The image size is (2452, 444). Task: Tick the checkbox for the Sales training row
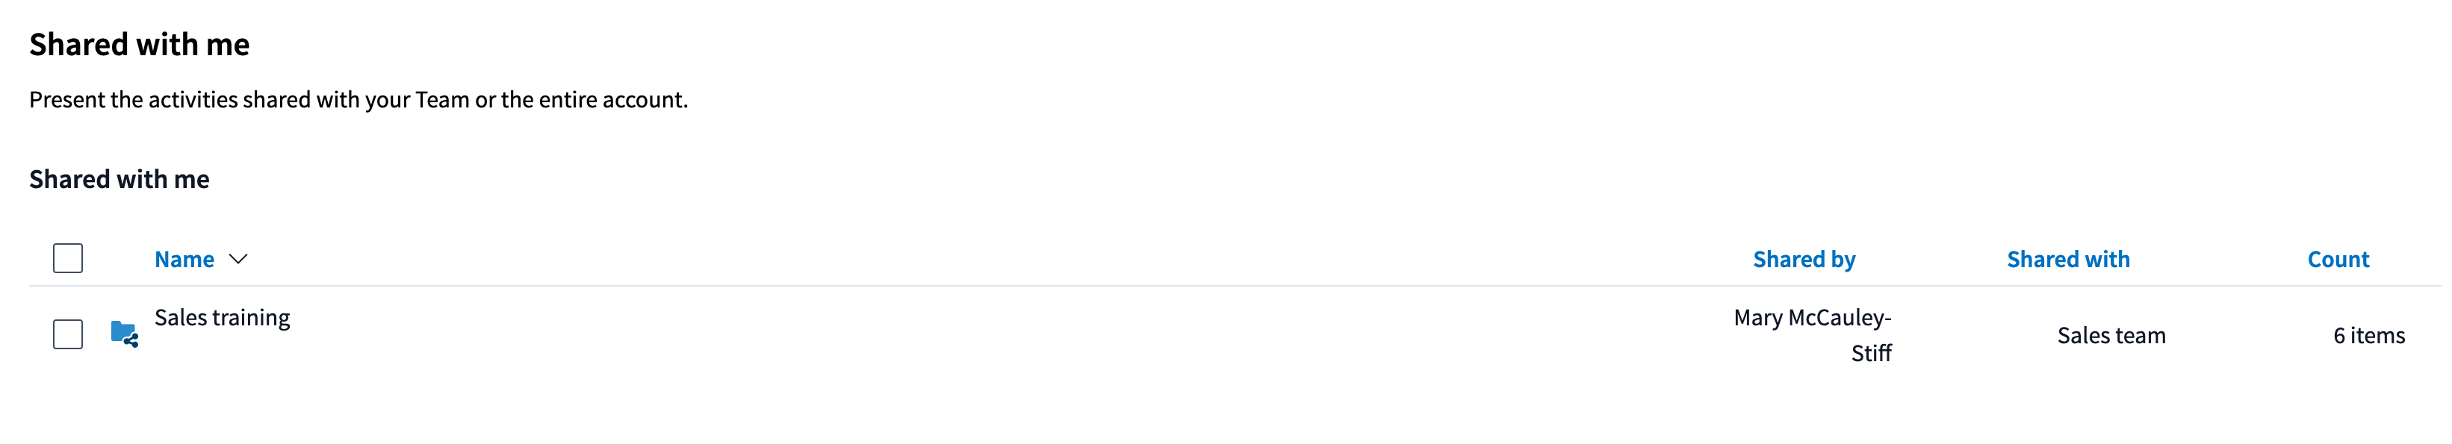click(x=67, y=334)
